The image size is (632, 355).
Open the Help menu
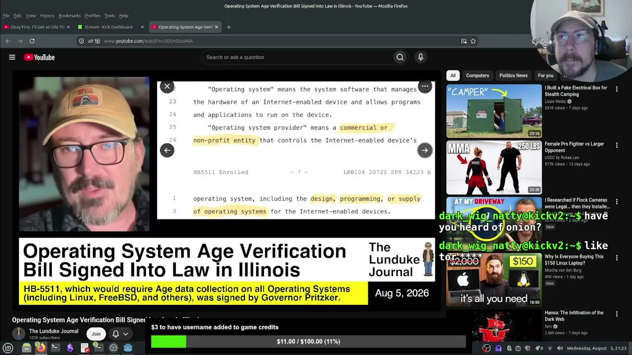(x=124, y=16)
